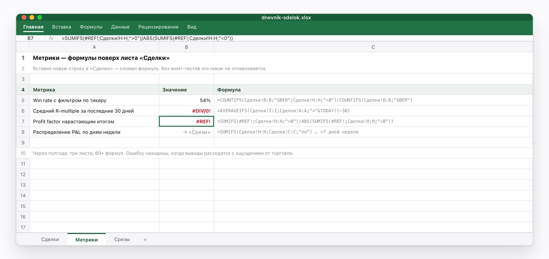Click the B7 name box

pyautogui.click(x=31, y=38)
